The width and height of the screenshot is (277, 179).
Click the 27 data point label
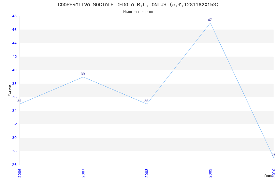point(273,155)
